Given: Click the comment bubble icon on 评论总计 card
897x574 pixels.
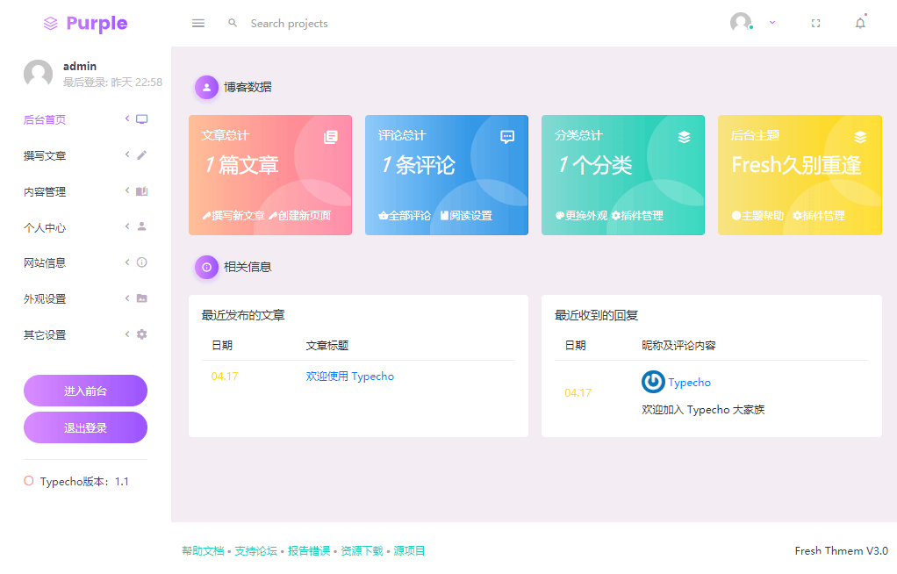Looking at the screenshot, I should pyautogui.click(x=506, y=136).
